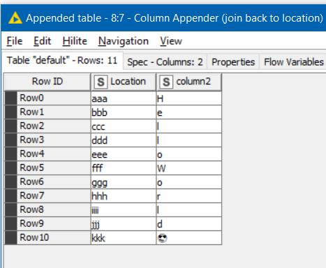The height and width of the screenshot is (268, 326).
Task: Open the Hilite menu
Action: (75, 41)
